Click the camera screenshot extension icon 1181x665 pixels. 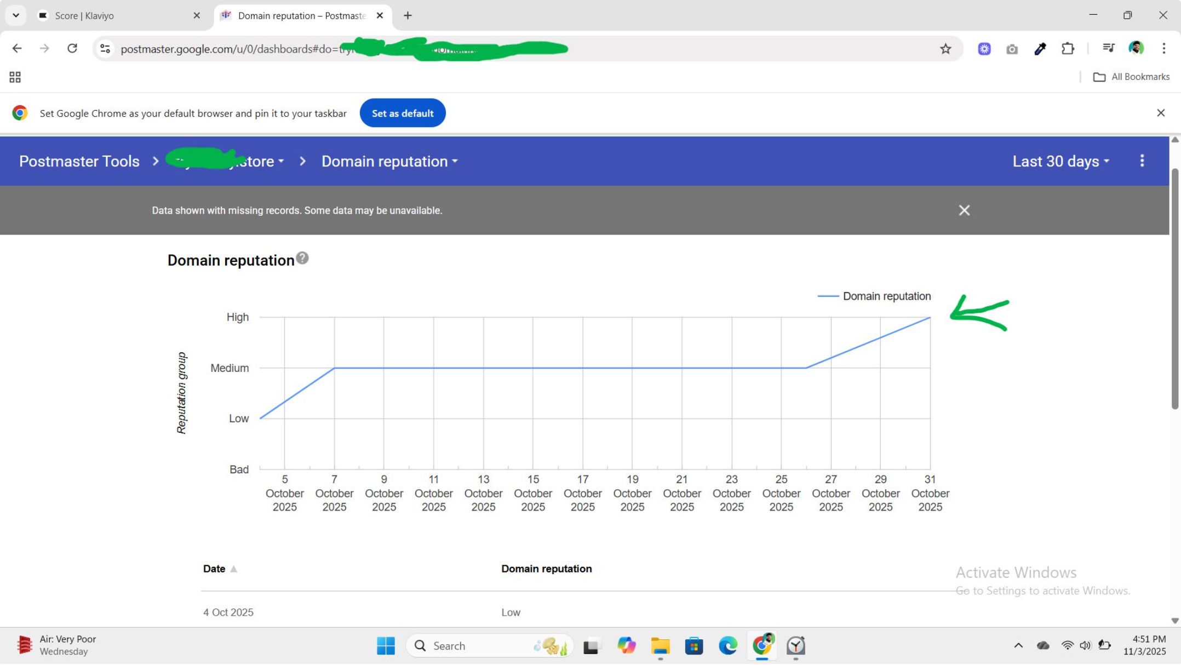pos(1012,49)
